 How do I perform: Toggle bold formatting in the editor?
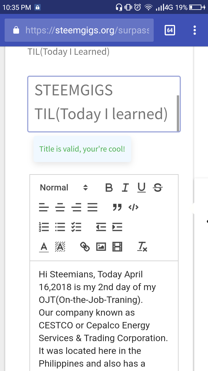coord(109,188)
